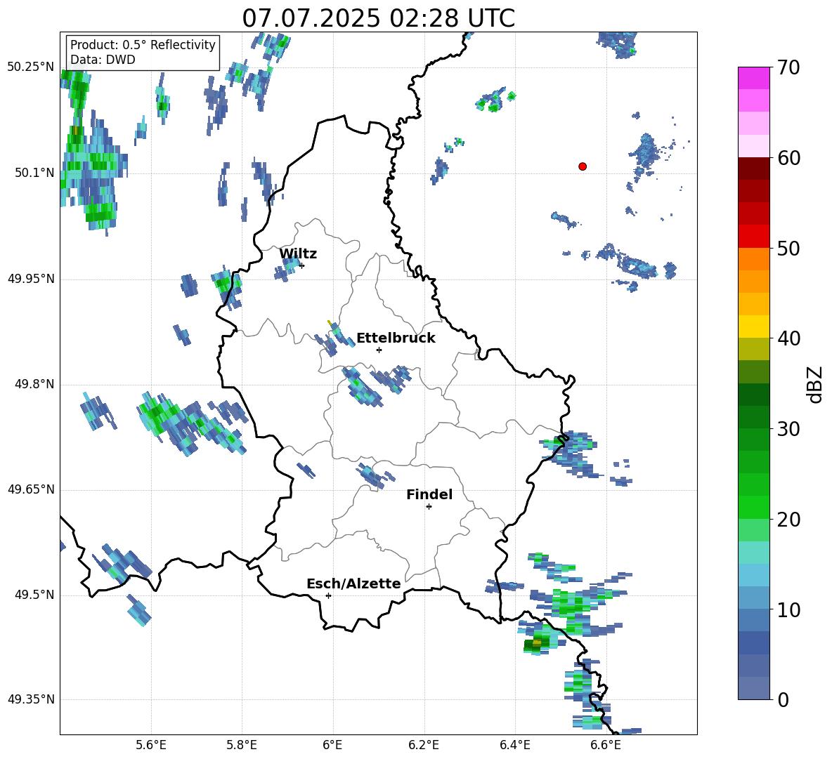Click the 10 value on the colorbar
The image size is (832, 759).
tap(788, 609)
